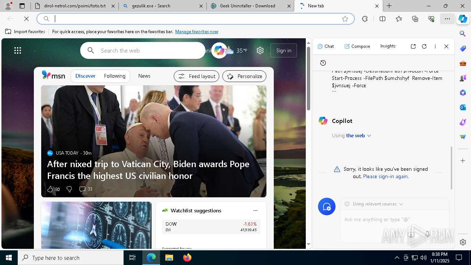The image size is (471, 265).
Task: Click Please sign-in again link
Action: [x=386, y=176]
